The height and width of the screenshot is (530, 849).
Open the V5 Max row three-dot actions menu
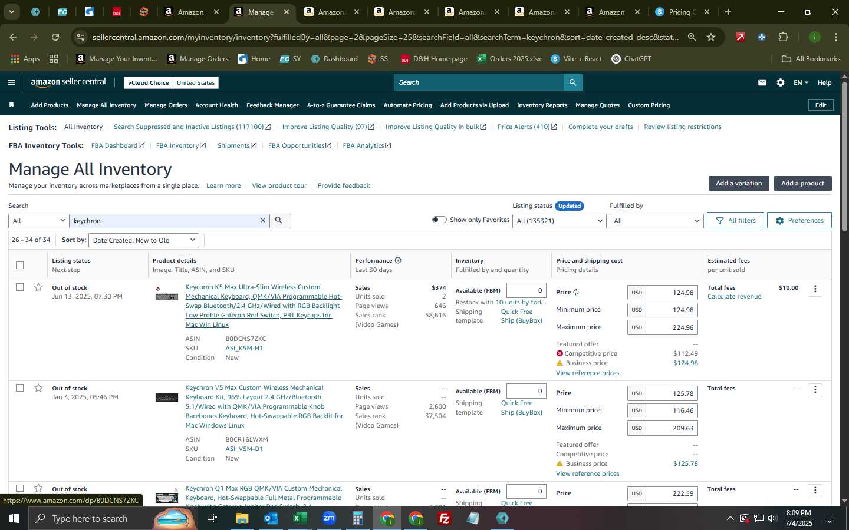coord(815,390)
